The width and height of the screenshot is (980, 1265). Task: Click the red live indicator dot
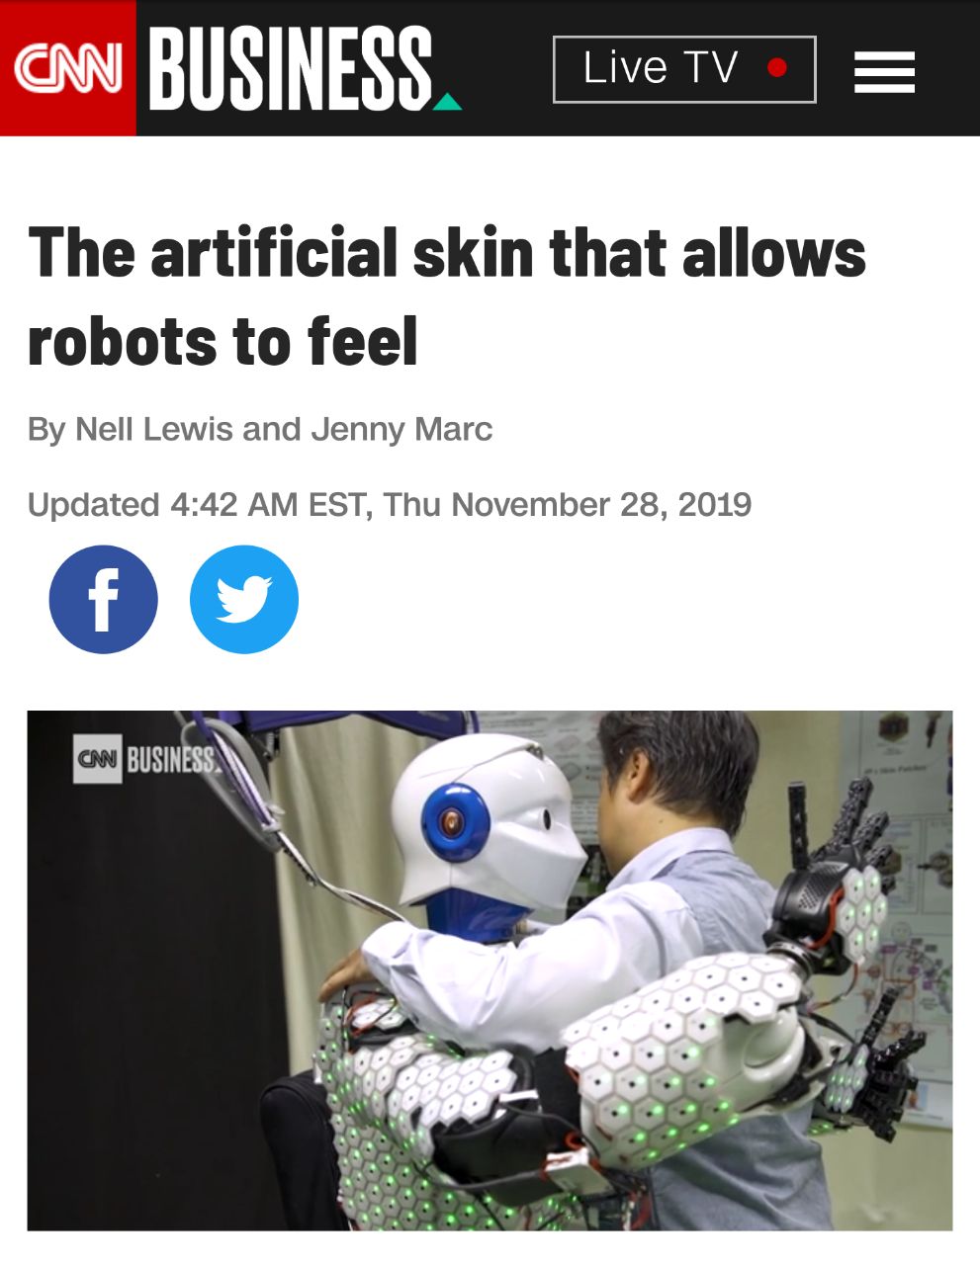(777, 67)
